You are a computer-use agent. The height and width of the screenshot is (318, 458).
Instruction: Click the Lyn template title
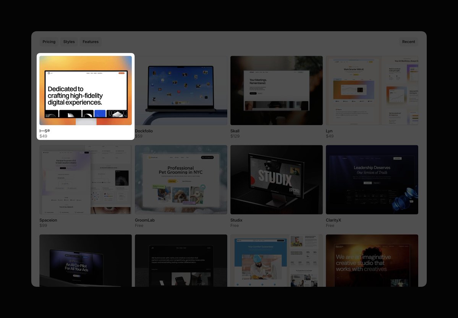(x=329, y=131)
